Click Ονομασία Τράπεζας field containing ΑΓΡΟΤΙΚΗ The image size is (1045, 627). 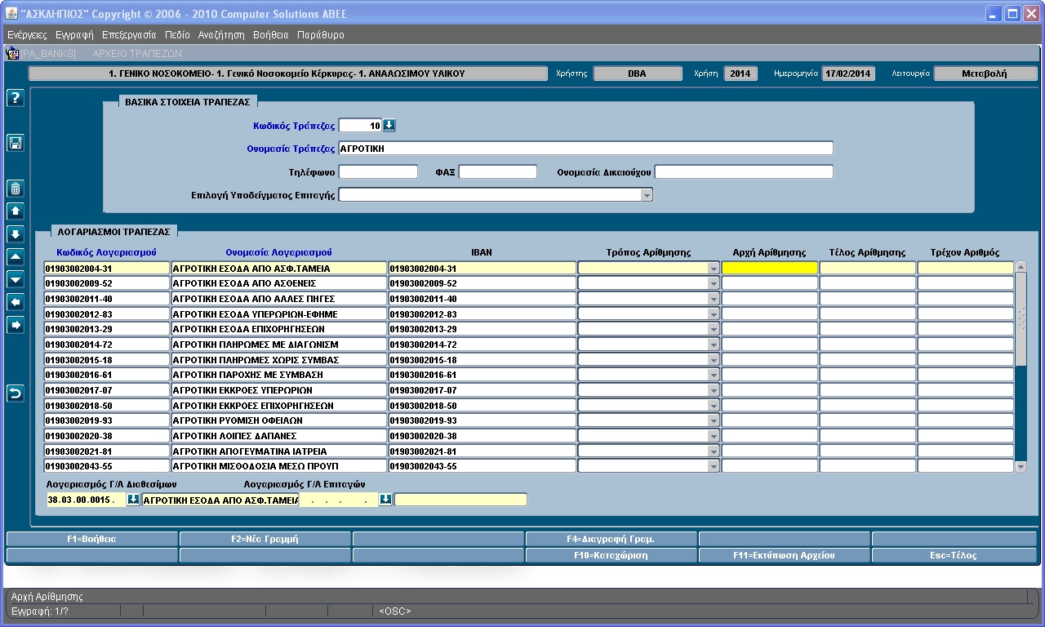[x=585, y=149]
